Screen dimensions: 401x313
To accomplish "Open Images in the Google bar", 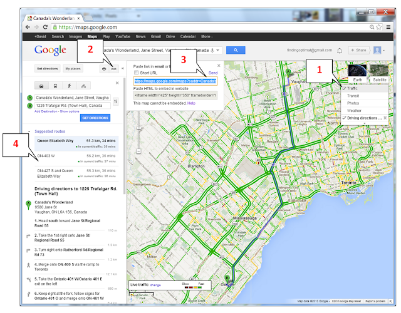I will pos(75,36).
